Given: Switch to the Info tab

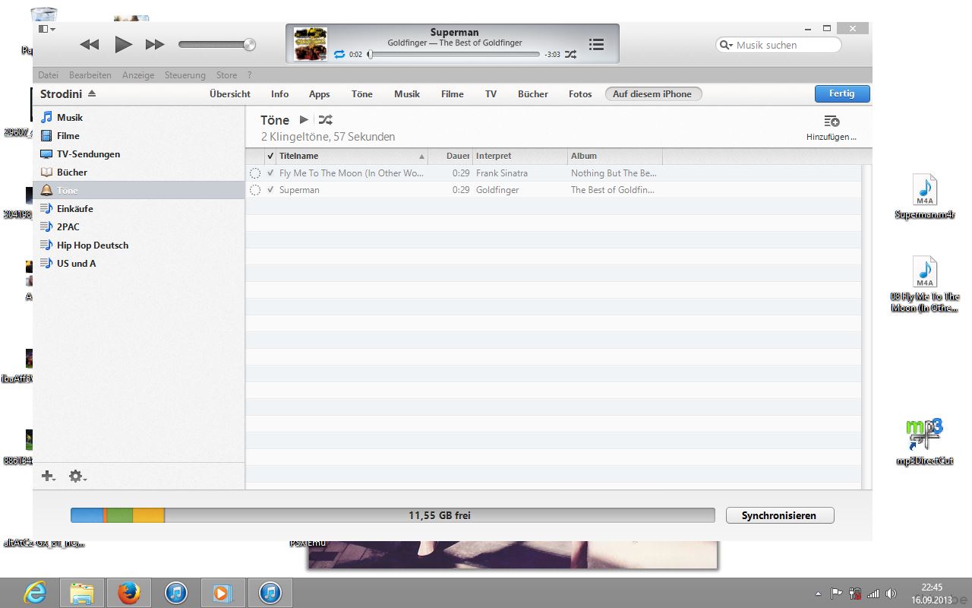Looking at the screenshot, I should (x=279, y=94).
